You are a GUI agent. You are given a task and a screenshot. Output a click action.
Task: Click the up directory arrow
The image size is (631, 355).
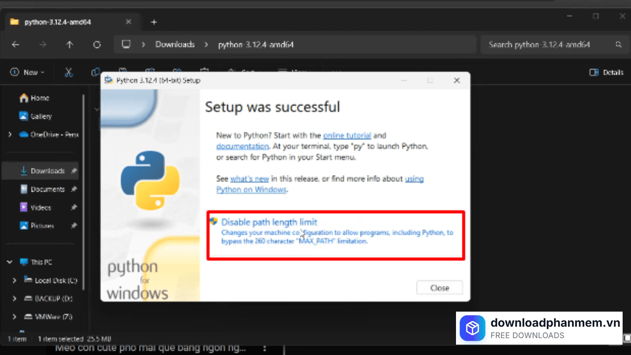pos(70,44)
